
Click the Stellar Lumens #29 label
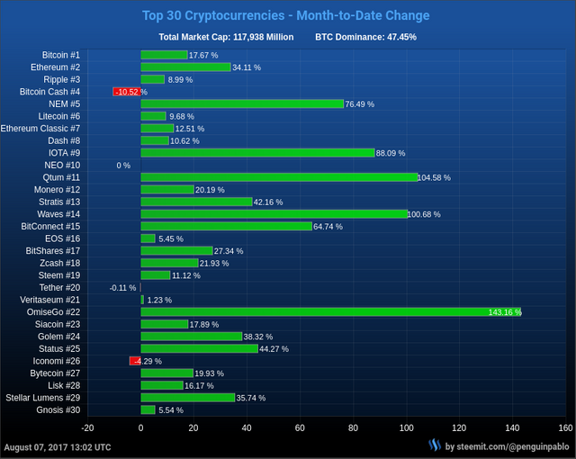(x=43, y=398)
